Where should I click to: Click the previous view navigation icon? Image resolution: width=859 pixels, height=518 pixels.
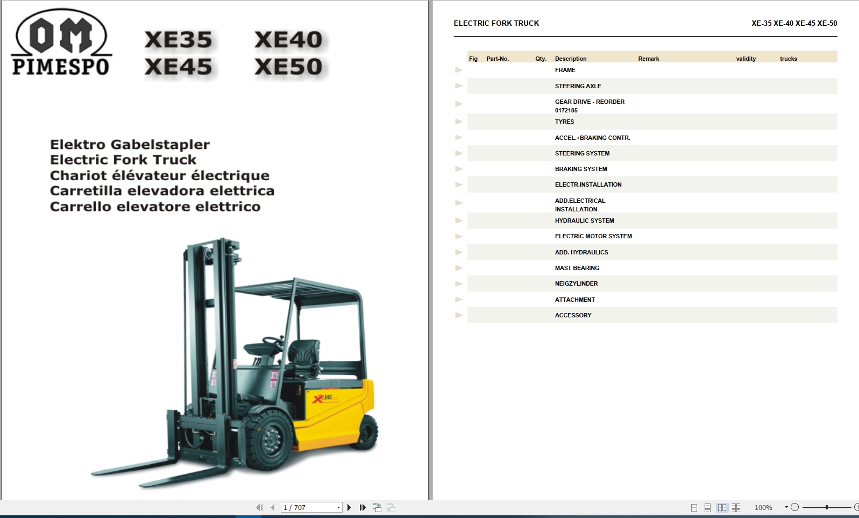(377, 507)
